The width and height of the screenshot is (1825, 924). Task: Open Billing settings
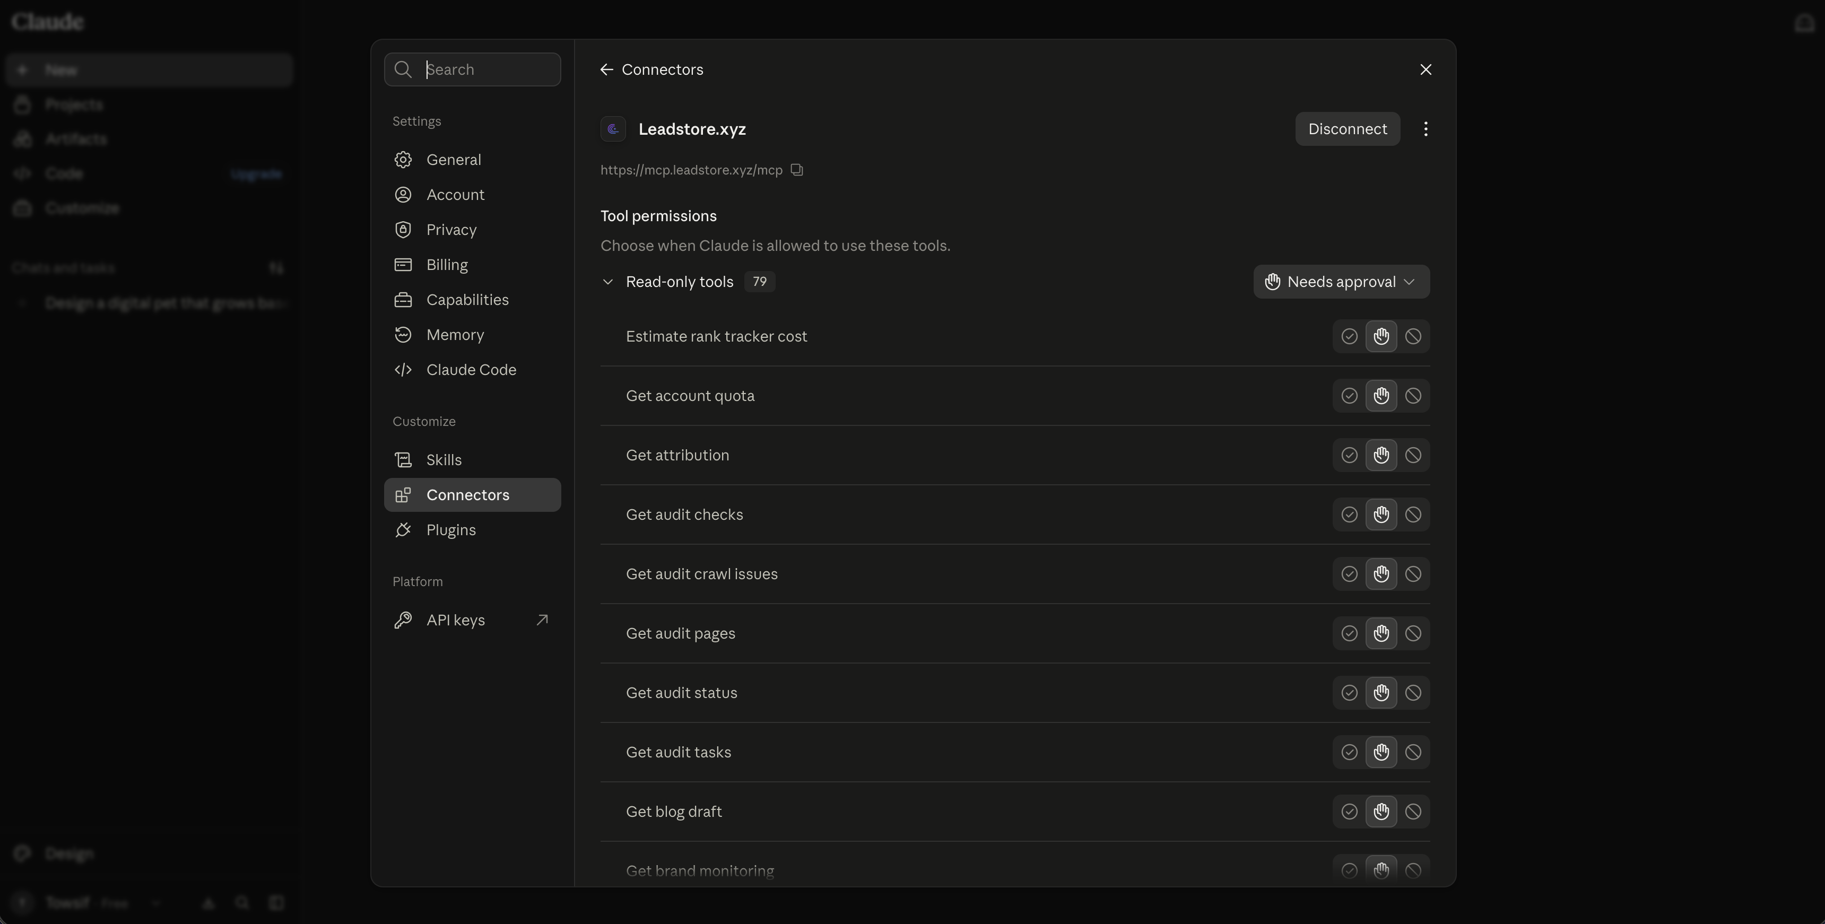coord(472,265)
